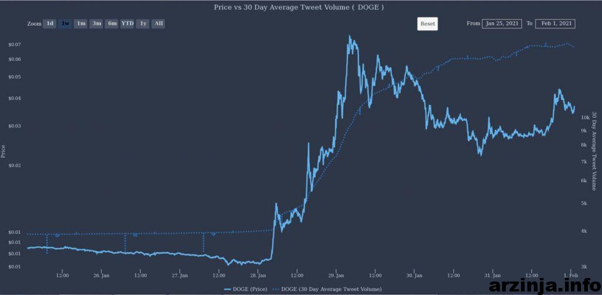Select the YTD zoom range

pyautogui.click(x=128, y=24)
